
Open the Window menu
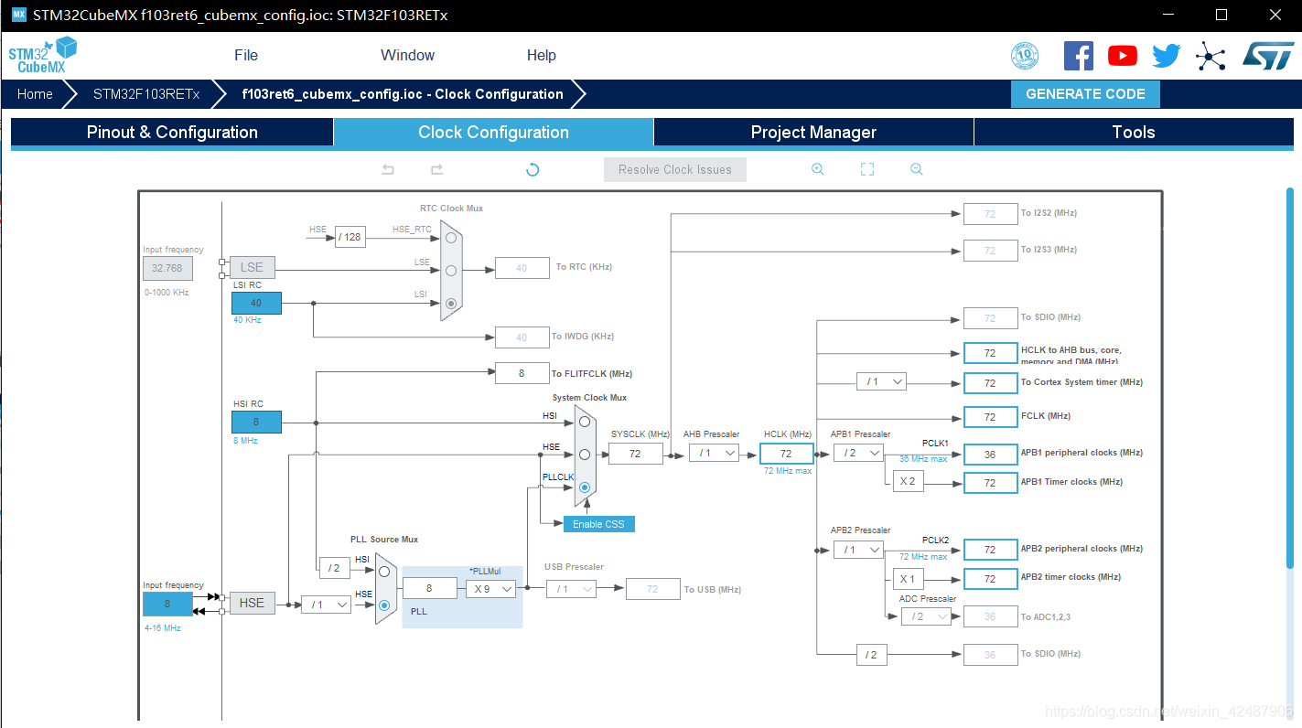(407, 55)
